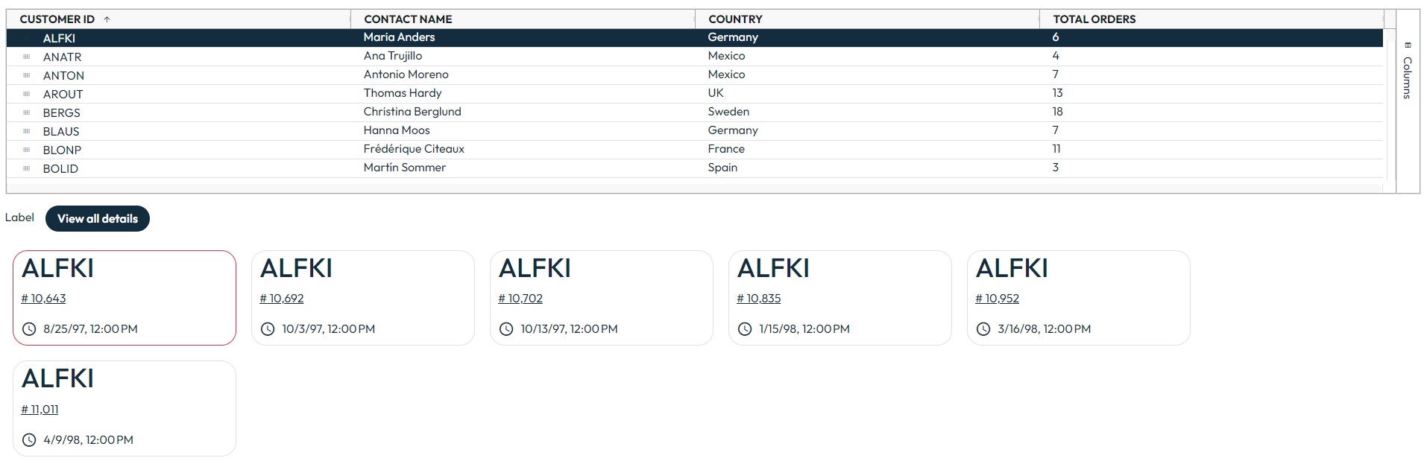Viewport: 1424px width, 464px height.
Task: Select the Thomas Hardy row
Action: point(695,94)
